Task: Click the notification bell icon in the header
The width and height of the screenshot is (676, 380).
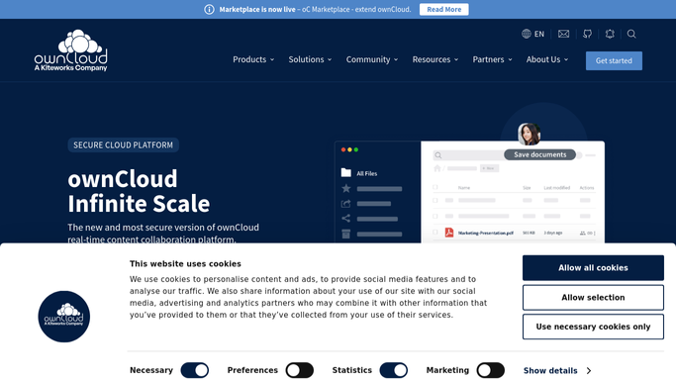Action: [x=610, y=34]
